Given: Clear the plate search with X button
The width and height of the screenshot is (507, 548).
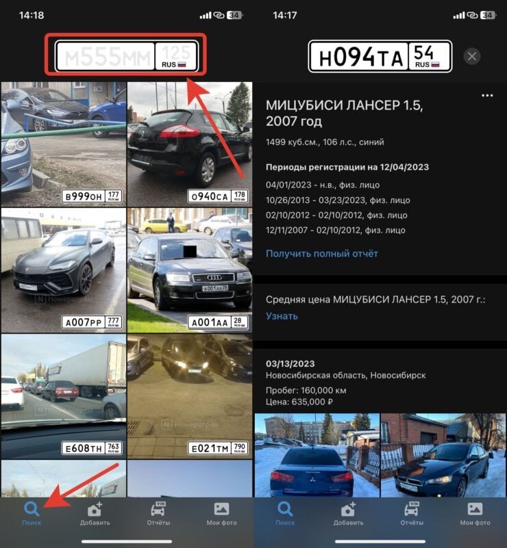Looking at the screenshot, I should [471, 56].
